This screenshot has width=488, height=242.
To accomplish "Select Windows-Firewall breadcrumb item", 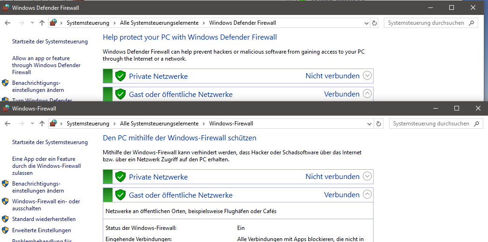I will [231, 123].
